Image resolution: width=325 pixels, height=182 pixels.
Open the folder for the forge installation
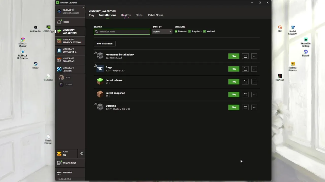(245, 69)
